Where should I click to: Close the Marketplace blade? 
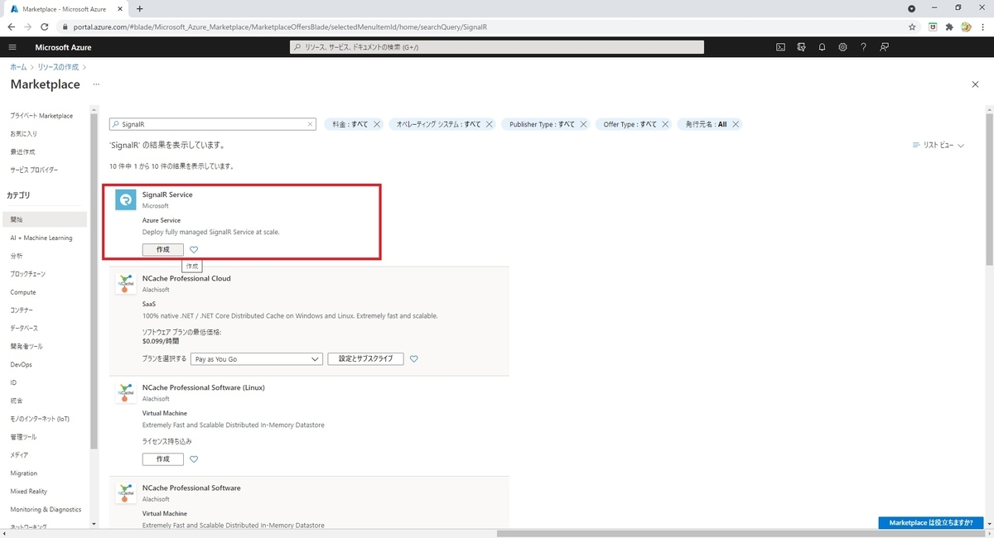975,84
